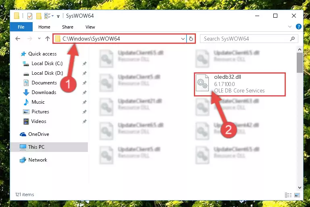Click the OLE DB Core Services description

239,91
